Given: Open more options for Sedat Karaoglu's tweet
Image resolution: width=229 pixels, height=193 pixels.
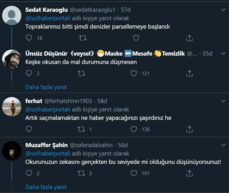Looking at the screenshot, I should tap(223, 10).
